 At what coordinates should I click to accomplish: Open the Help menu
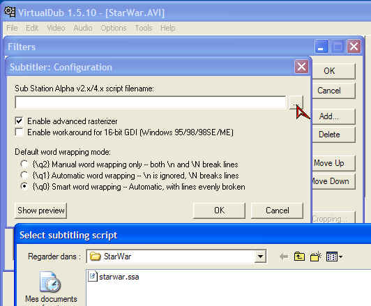168,28
